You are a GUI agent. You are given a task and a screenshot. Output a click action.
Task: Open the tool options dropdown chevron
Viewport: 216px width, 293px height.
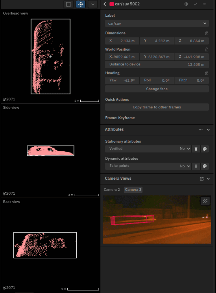pyautogui.click(x=93, y=4)
